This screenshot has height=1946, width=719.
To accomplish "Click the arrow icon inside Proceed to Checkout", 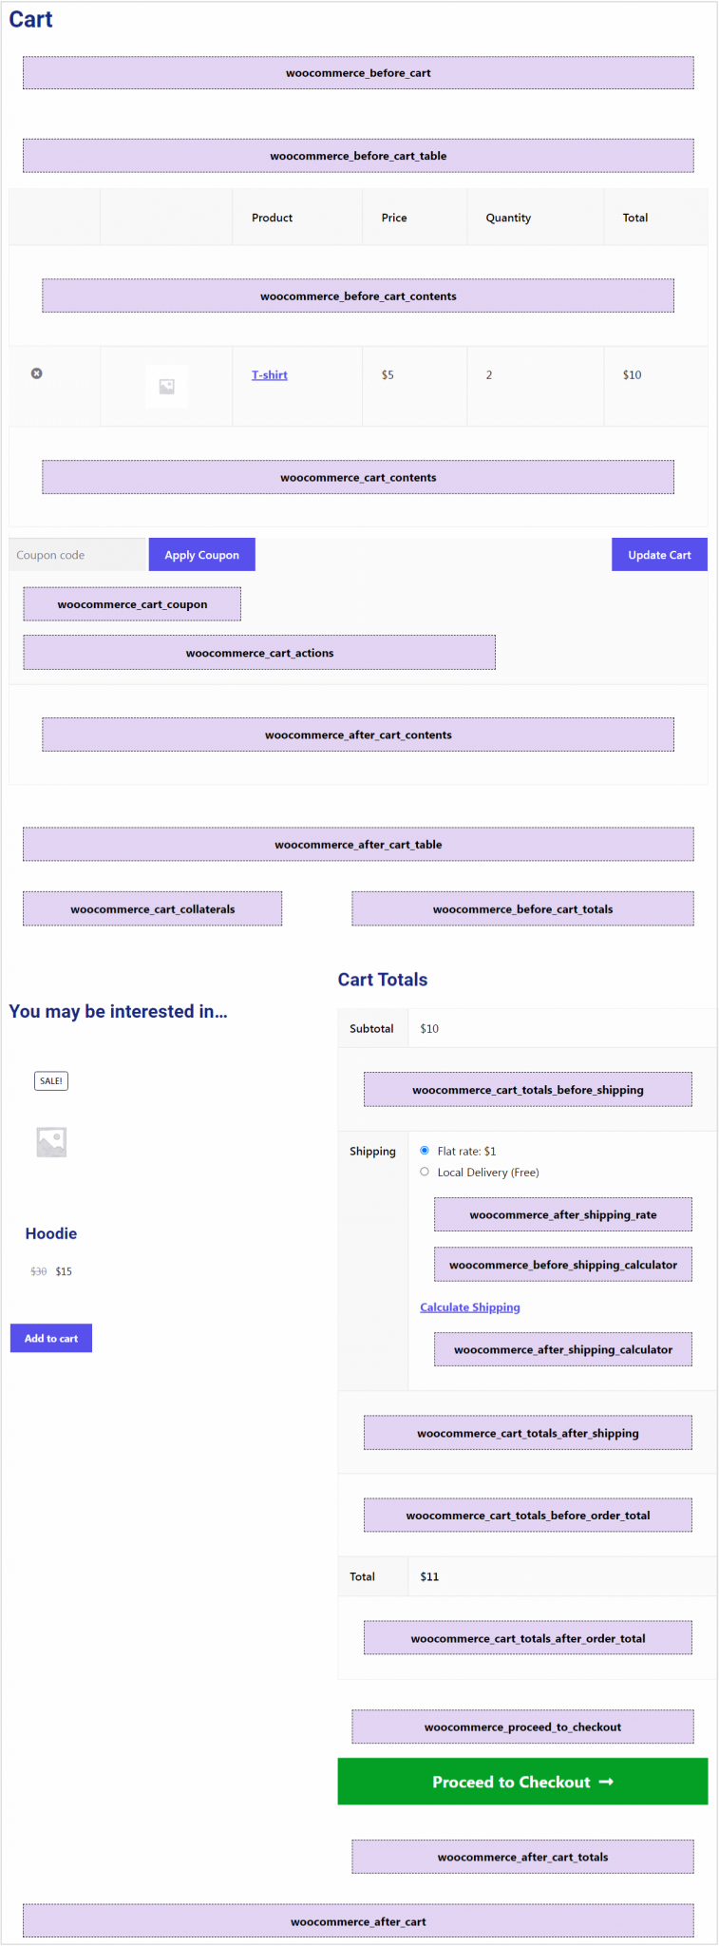I will click(605, 1782).
